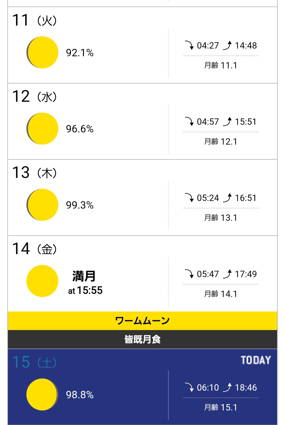Tap the moonset arrow icon beside 05:47
Image resolution: width=285 pixels, height=425 pixels.
[x=189, y=274]
